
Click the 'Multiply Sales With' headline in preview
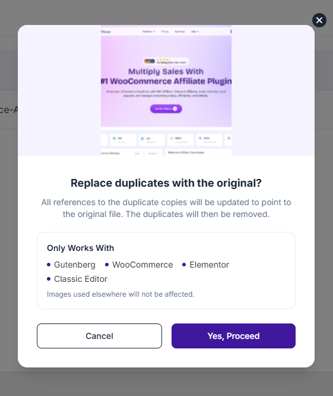coord(166,71)
